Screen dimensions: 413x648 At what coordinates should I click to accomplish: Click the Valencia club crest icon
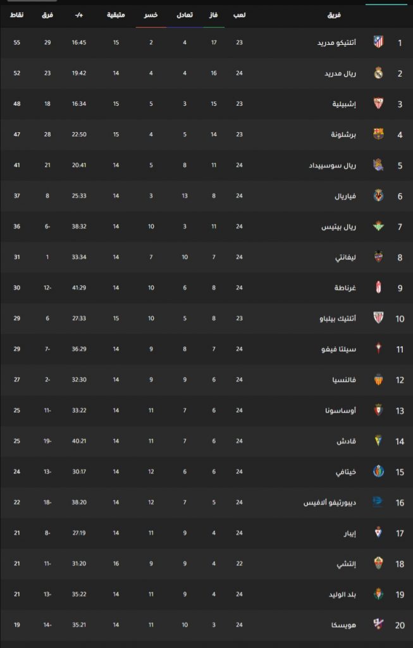pos(378,380)
